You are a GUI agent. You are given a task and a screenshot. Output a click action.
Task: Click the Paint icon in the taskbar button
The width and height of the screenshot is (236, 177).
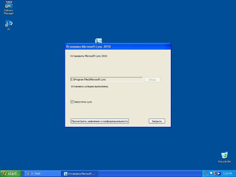28,174
